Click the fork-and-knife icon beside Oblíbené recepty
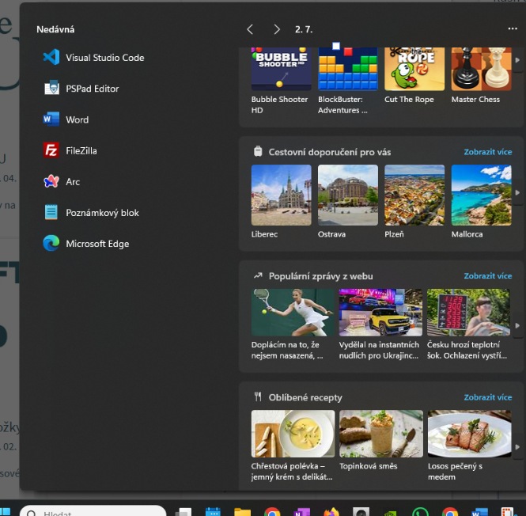 click(258, 396)
